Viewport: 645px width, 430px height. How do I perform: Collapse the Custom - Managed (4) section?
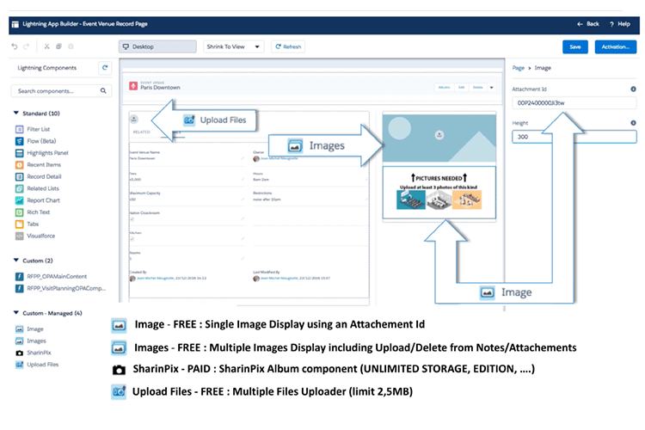pos(16,313)
